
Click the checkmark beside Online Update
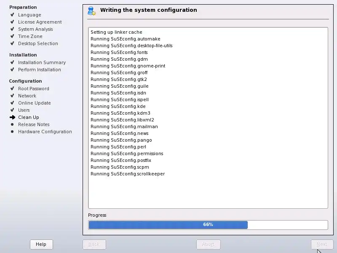tap(12, 103)
